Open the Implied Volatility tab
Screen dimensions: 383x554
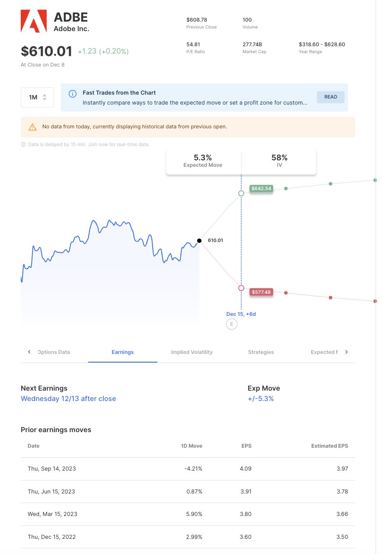click(x=192, y=352)
